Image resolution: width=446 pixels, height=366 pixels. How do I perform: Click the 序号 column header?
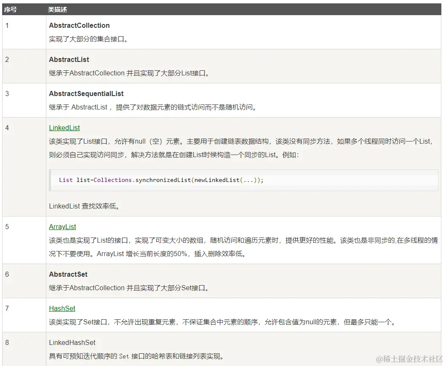[10, 9]
